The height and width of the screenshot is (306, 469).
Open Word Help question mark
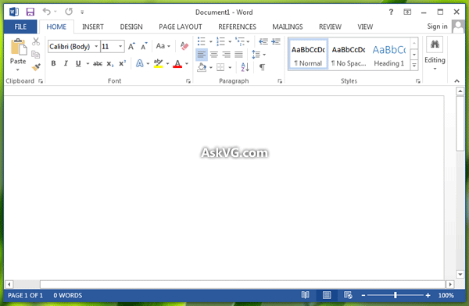(391, 12)
